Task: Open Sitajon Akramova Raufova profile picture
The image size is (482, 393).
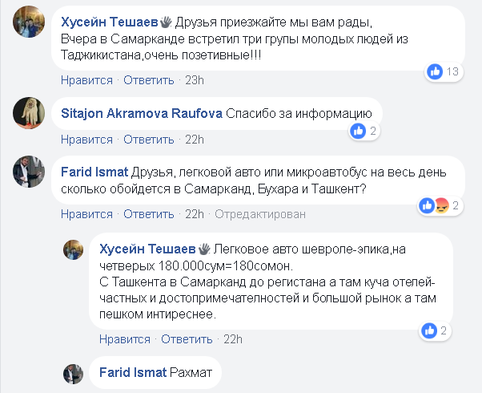Action: [x=29, y=113]
